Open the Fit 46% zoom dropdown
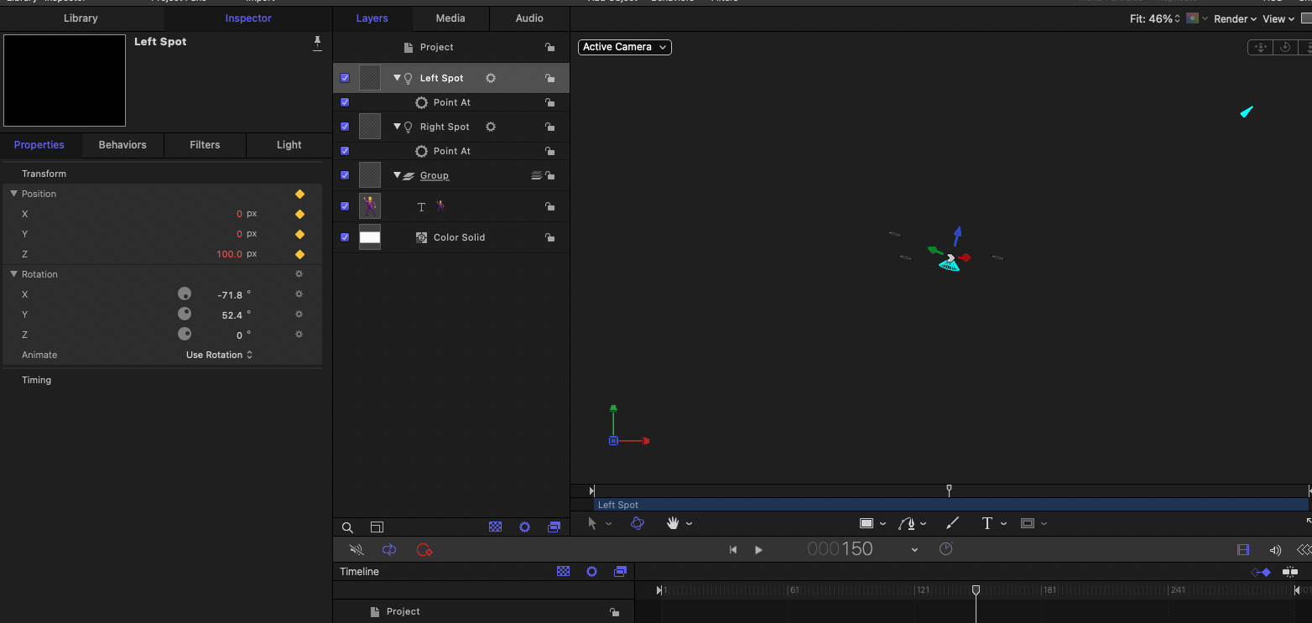Image resolution: width=1312 pixels, height=623 pixels. [1155, 18]
